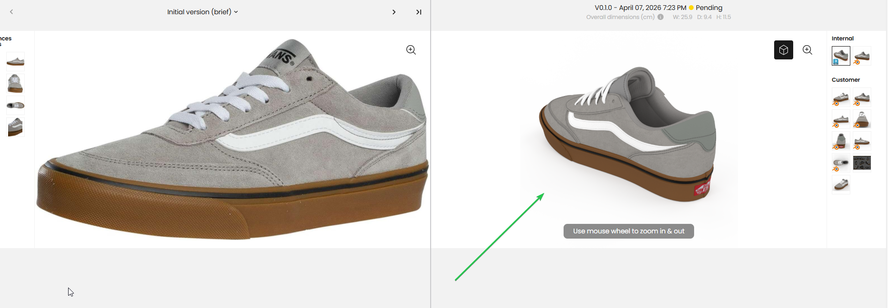Select the first Internal 3D model thumbnail
888x308 pixels.
841,56
